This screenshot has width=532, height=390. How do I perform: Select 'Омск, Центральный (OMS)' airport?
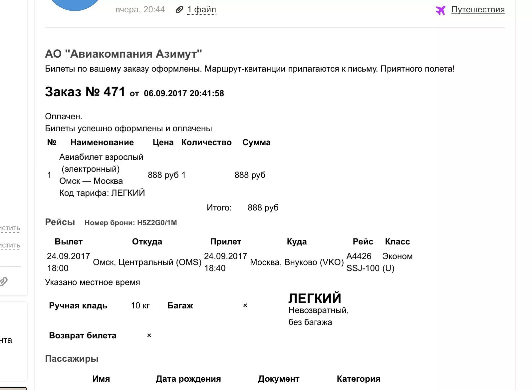147,262
